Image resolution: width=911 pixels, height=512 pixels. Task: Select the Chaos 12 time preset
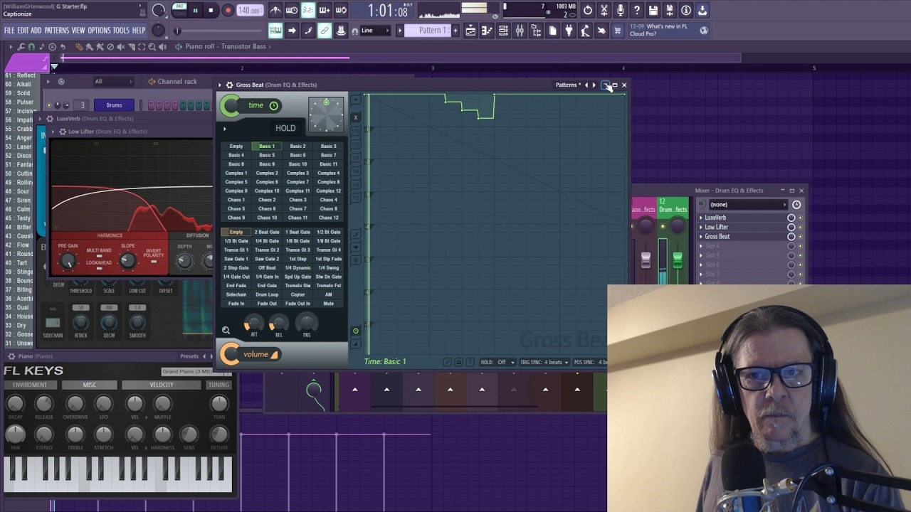tap(328, 218)
